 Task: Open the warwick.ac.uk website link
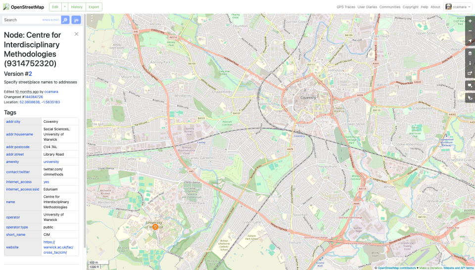pos(58,247)
